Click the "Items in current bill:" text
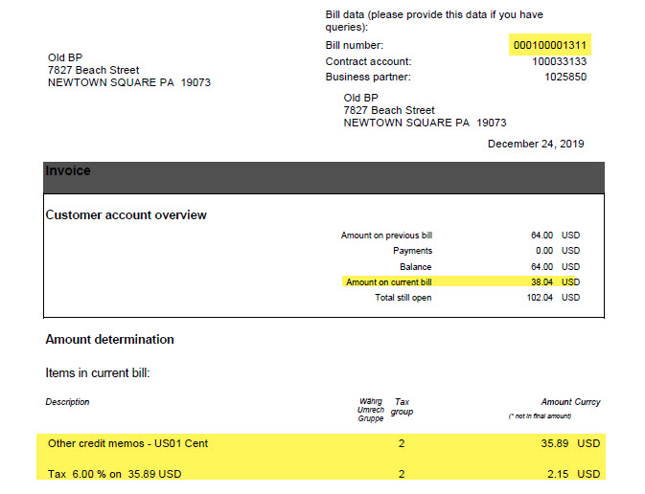 [x=98, y=371]
